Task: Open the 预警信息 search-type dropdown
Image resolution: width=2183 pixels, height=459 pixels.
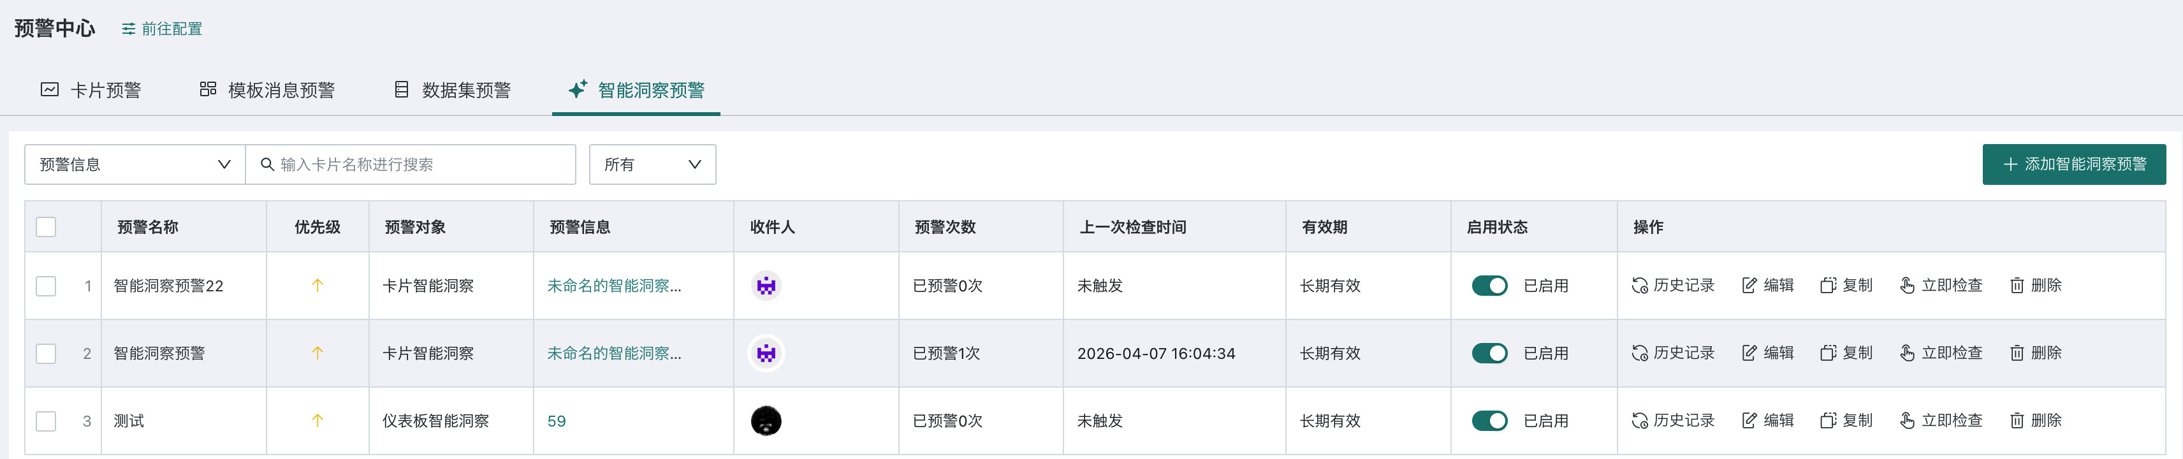Action: pyautogui.click(x=135, y=164)
